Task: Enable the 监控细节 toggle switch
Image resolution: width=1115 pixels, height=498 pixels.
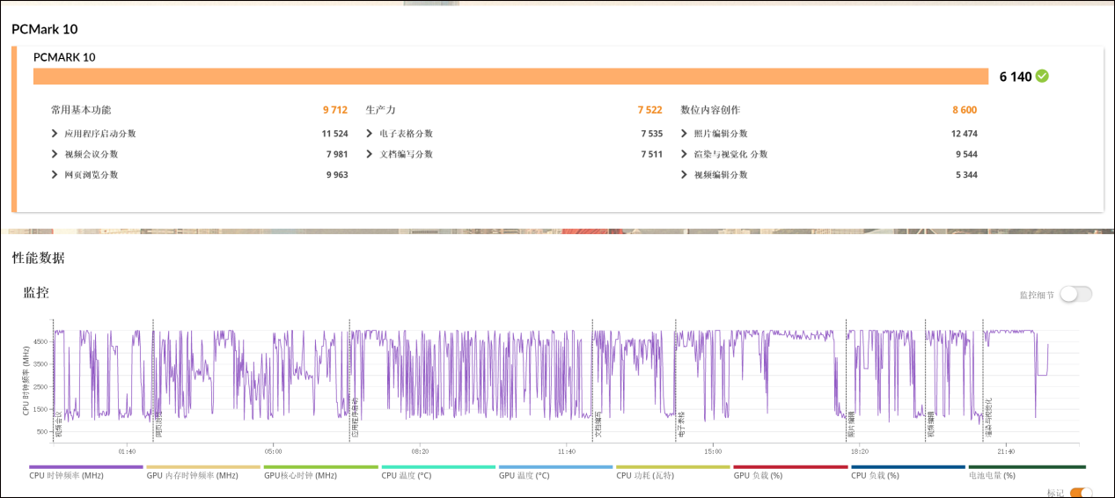Action: [1075, 294]
